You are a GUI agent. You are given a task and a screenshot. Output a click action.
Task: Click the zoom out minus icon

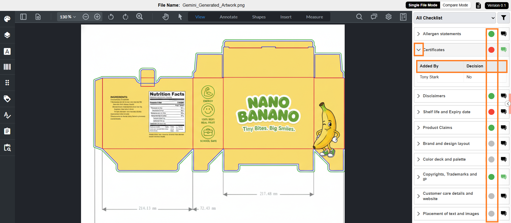click(86, 17)
